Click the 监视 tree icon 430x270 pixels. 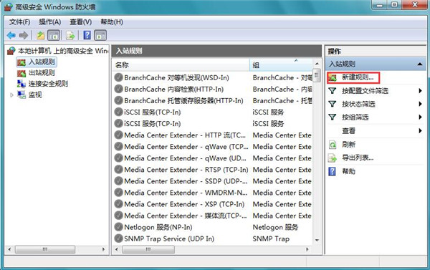pos(21,95)
